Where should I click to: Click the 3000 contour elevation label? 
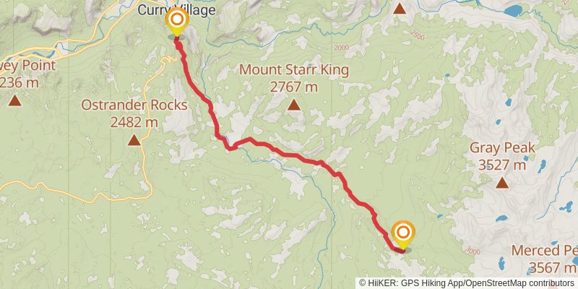click(x=473, y=251)
